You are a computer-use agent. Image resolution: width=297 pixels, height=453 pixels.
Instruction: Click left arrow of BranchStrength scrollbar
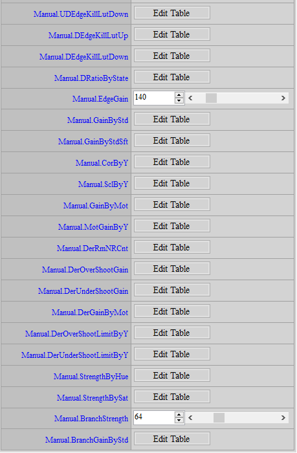pyautogui.click(x=190, y=418)
